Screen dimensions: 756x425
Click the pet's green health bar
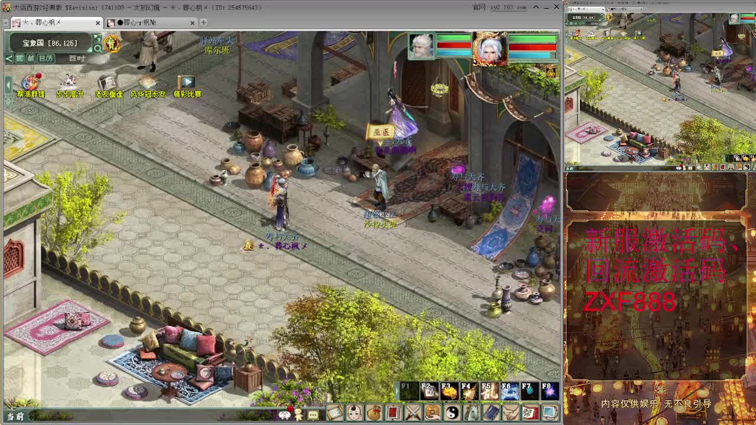[x=454, y=38]
